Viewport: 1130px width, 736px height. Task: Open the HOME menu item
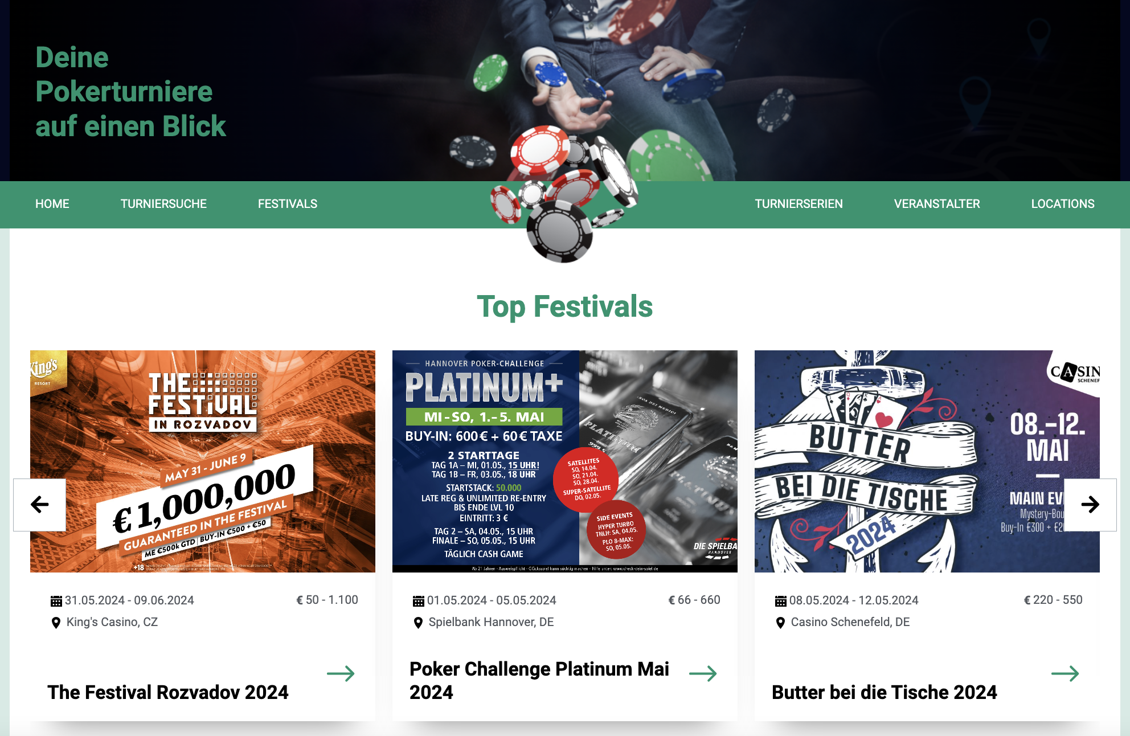click(x=52, y=204)
